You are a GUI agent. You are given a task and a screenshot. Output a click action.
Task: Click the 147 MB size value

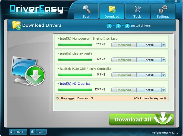click(x=101, y=59)
